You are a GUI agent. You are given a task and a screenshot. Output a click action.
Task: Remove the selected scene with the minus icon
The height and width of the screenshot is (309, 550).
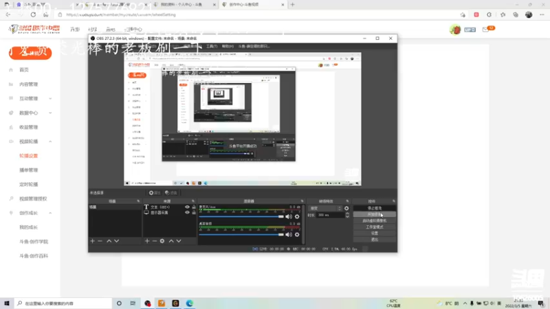(100, 241)
